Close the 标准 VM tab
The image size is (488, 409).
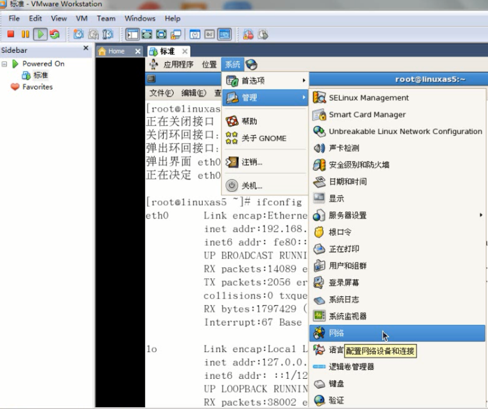185,51
